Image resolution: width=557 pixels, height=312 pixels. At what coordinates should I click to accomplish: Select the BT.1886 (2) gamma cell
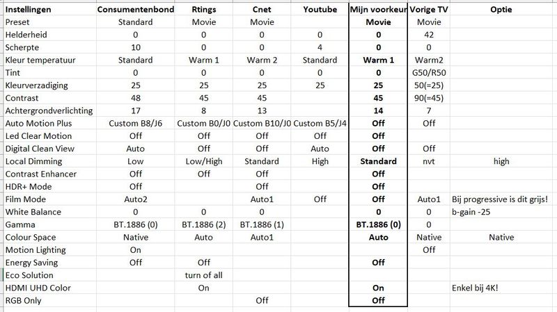203,224
